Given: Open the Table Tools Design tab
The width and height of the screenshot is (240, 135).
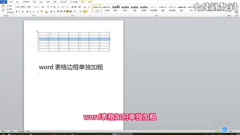Looking at the screenshot, I should (83, 2).
